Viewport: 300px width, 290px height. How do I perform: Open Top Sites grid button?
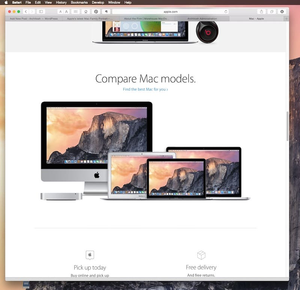tap(76, 12)
